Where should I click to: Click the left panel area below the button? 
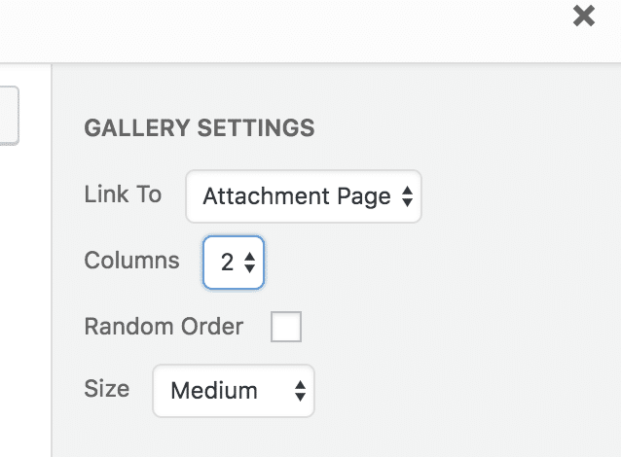tap(24, 292)
